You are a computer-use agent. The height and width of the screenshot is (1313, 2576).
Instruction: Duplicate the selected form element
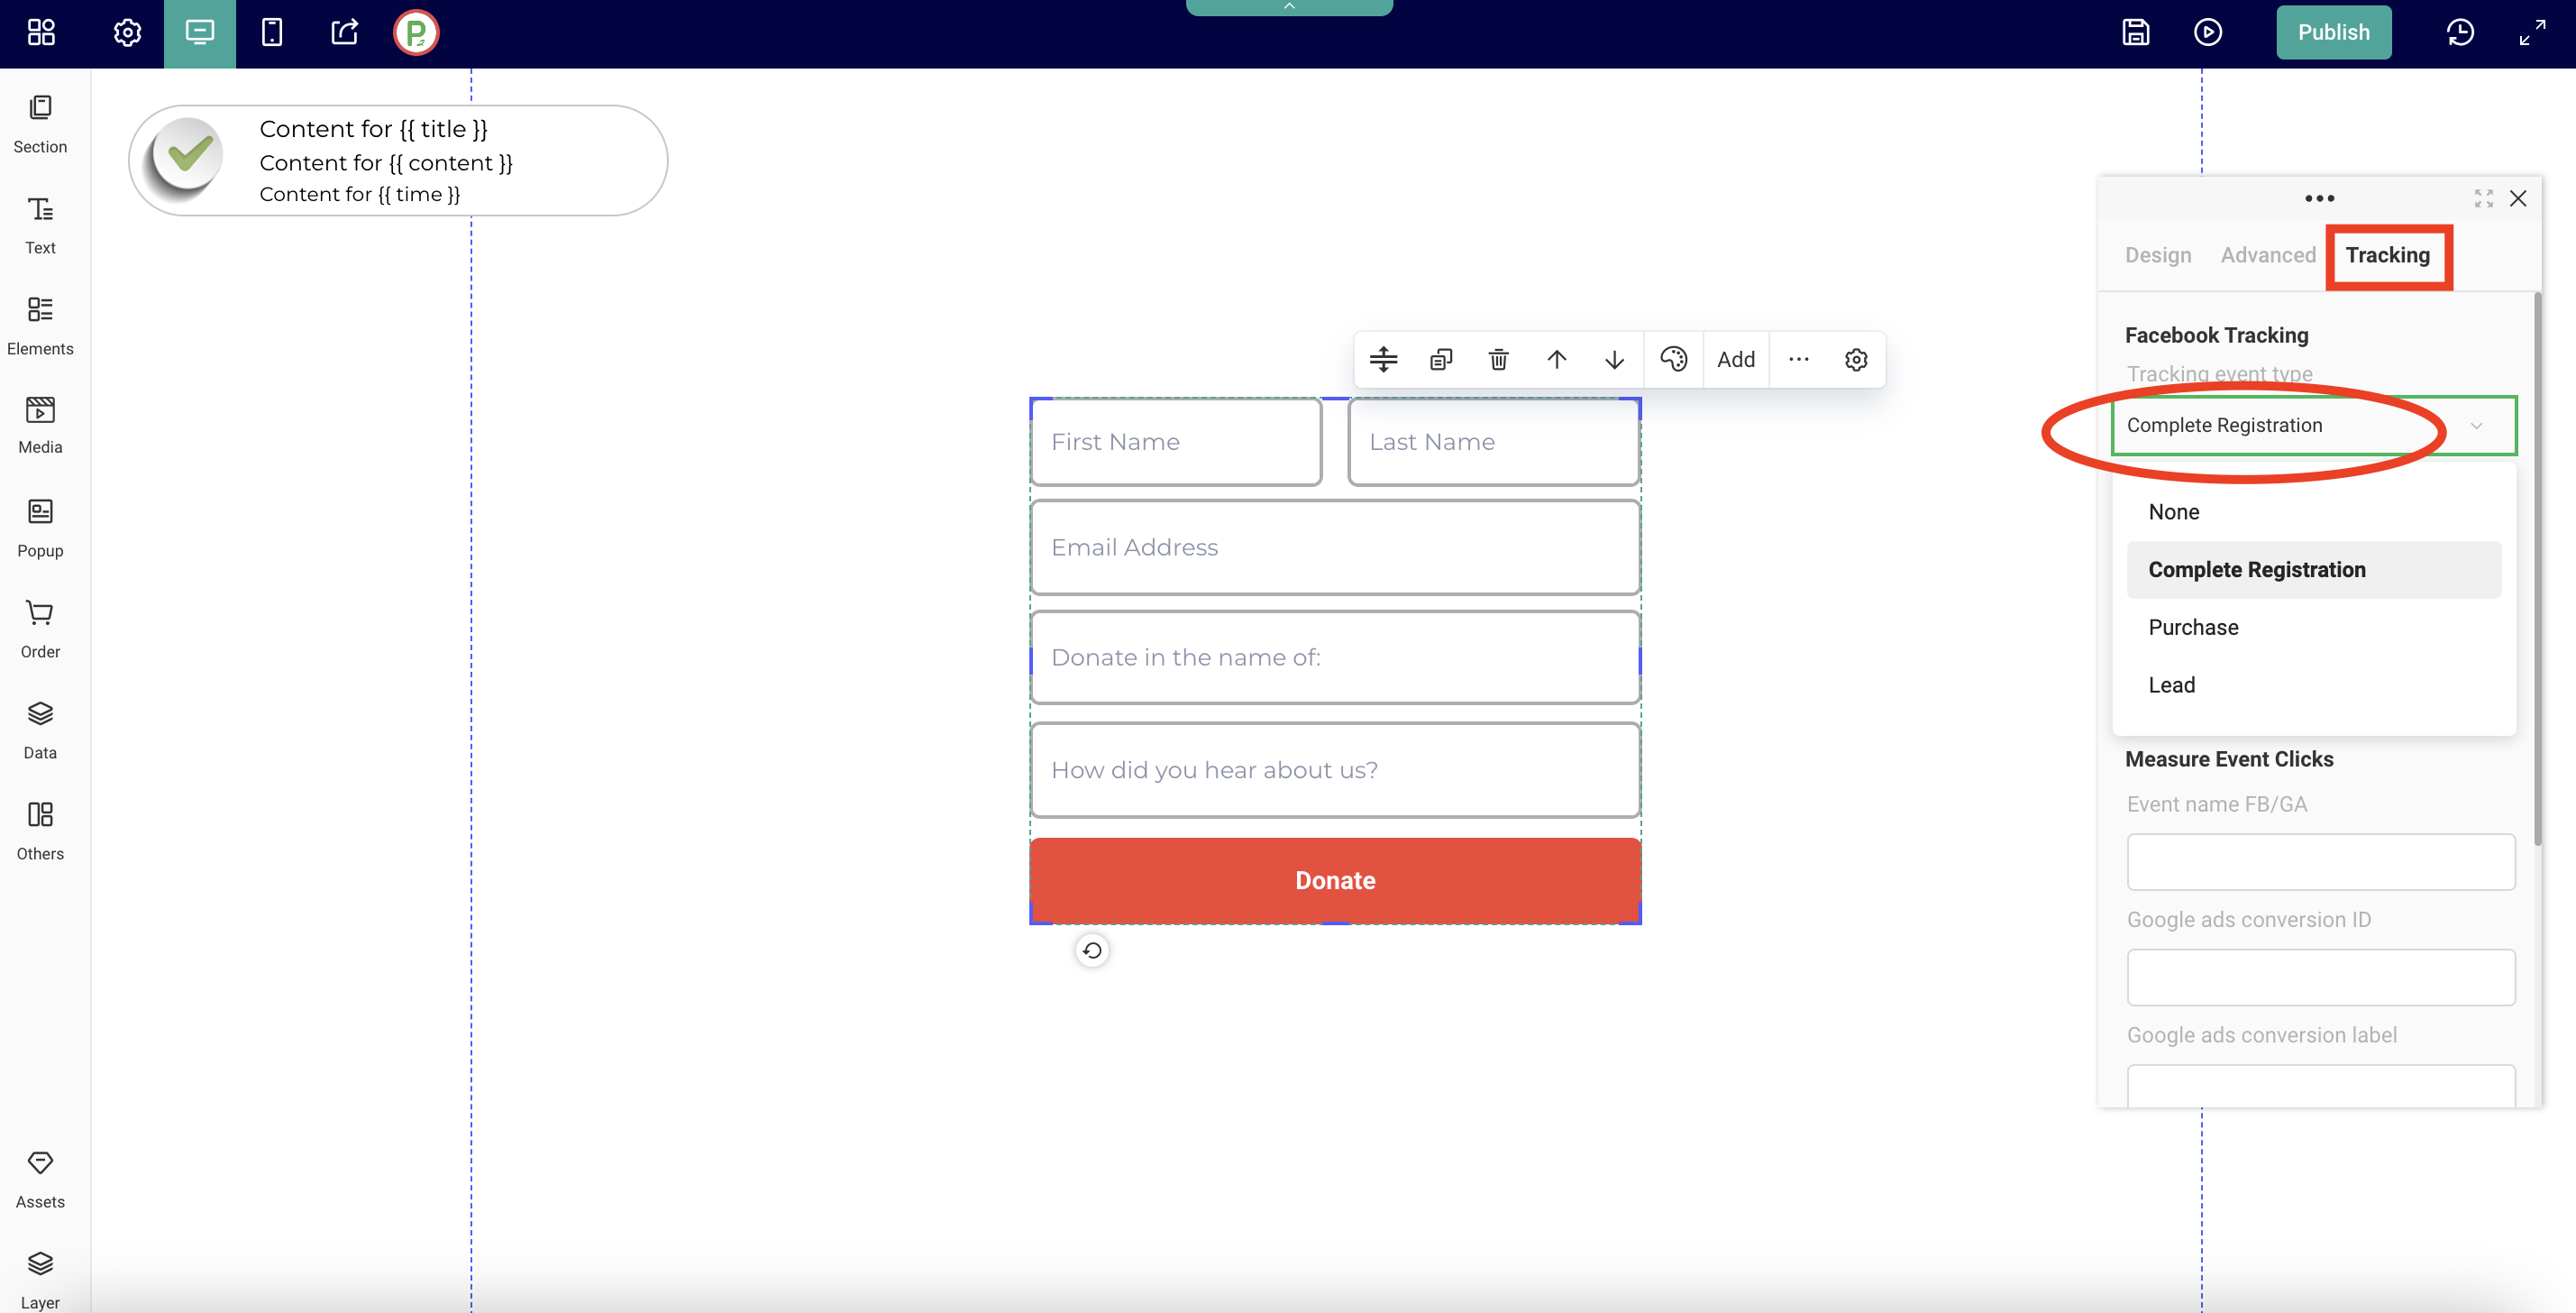(x=1441, y=359)
